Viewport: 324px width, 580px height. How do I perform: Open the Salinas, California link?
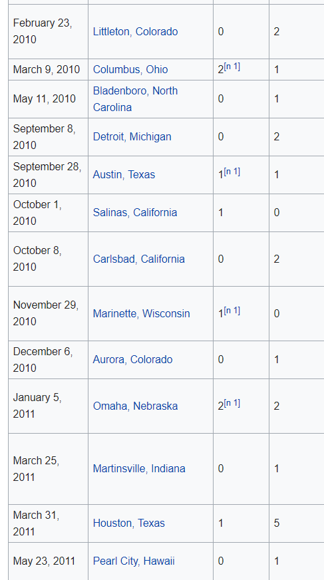click(135, 213)
